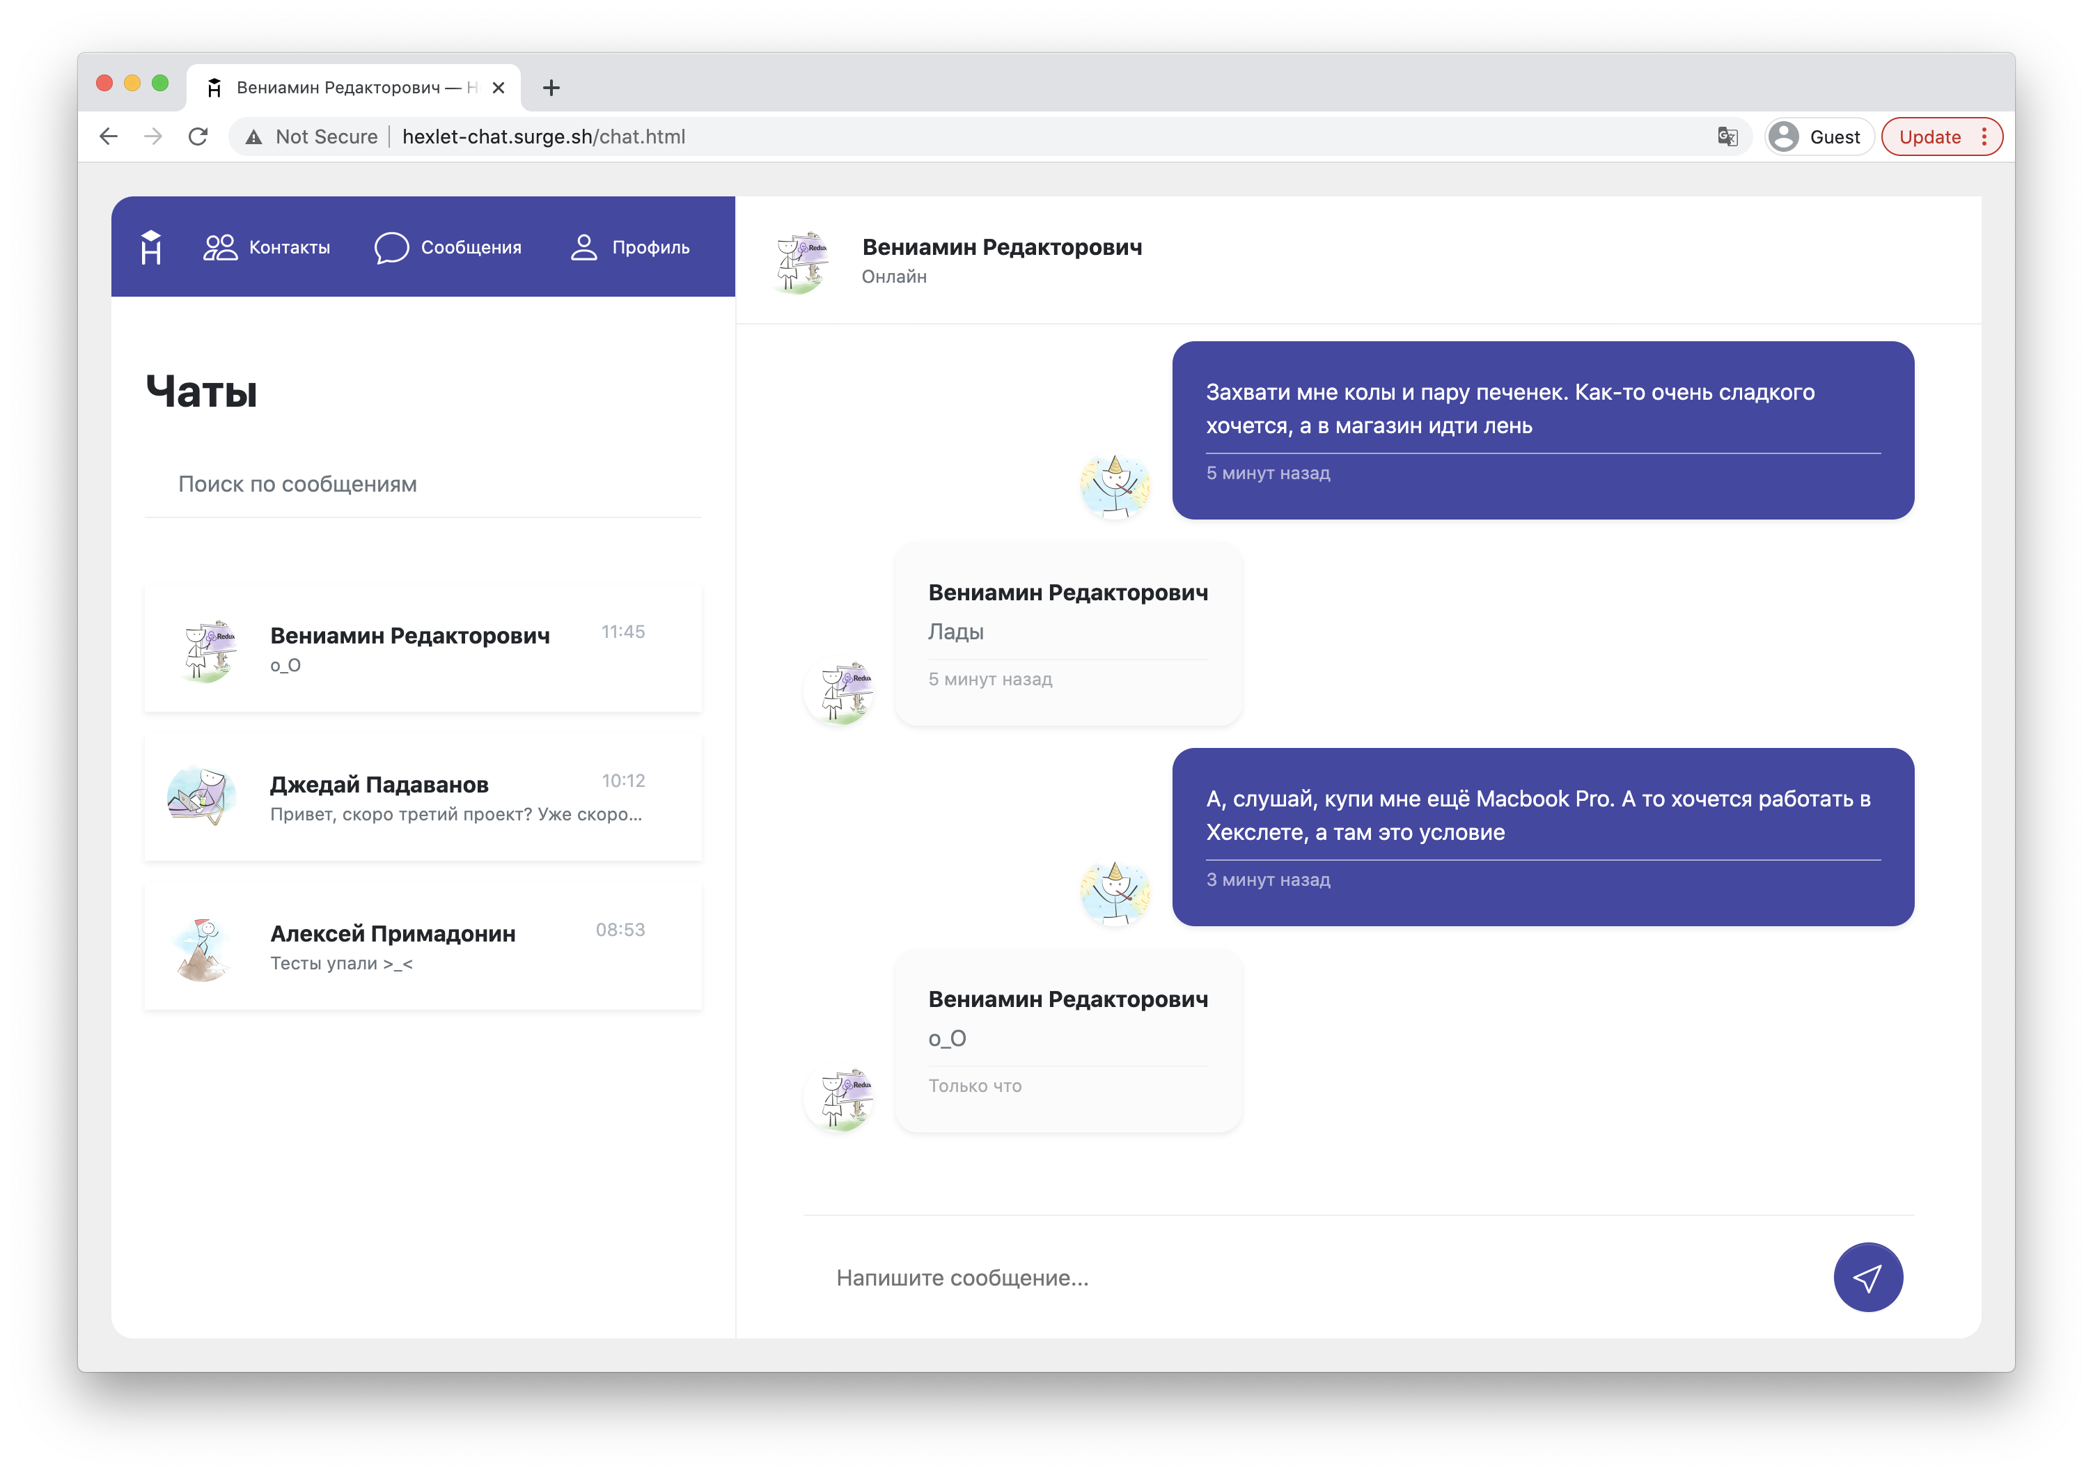This screenshot has height=1475, width=2093.
Task: Reload the page
Action: tap(198, 136)
